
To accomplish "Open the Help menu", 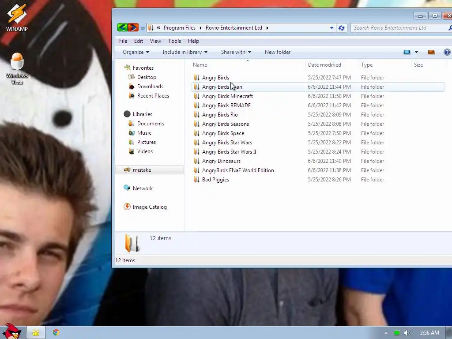I will pyautogui.click(x=193, y=41).
